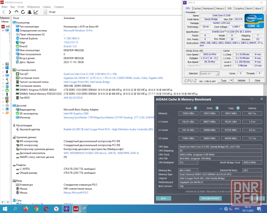
Task: Switch to CPU-Z taskbar icon
Action: (x=67, y=209)
